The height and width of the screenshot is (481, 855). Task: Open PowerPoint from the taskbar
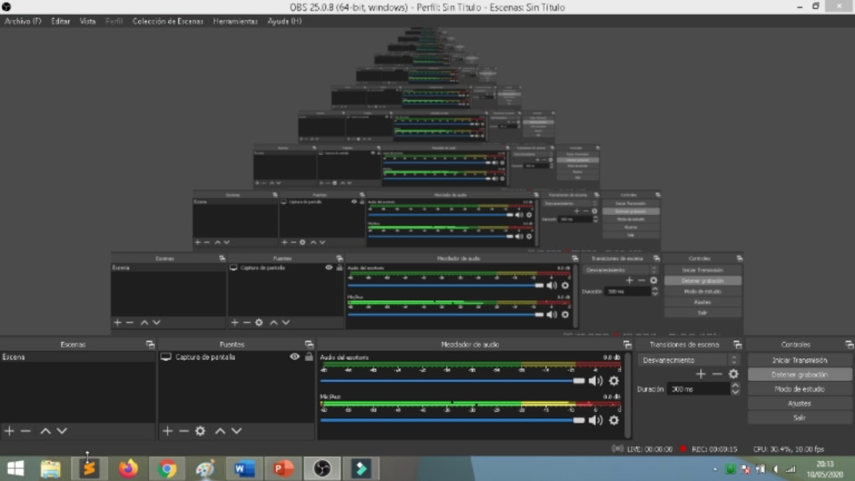(x=283, y=469)
